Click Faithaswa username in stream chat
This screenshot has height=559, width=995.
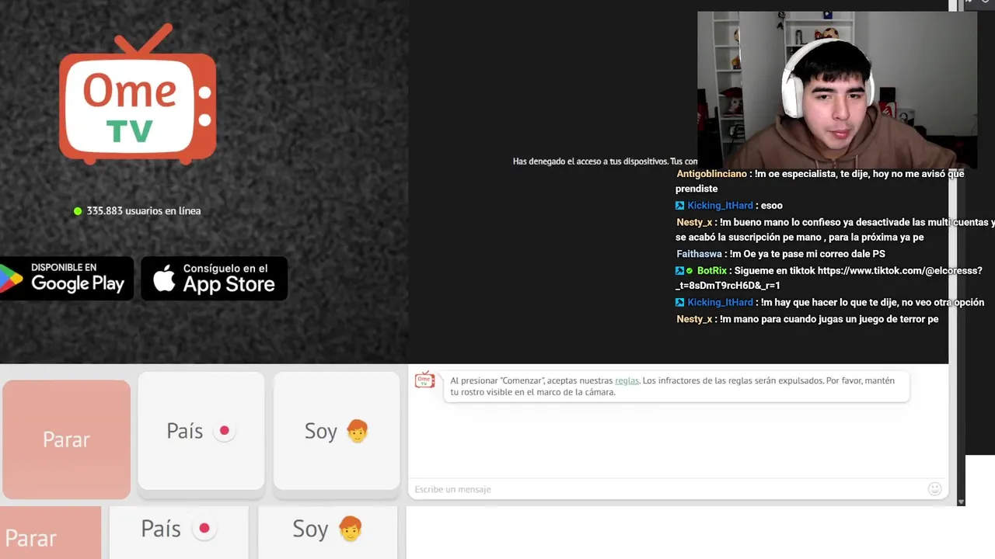pos(699,254)
